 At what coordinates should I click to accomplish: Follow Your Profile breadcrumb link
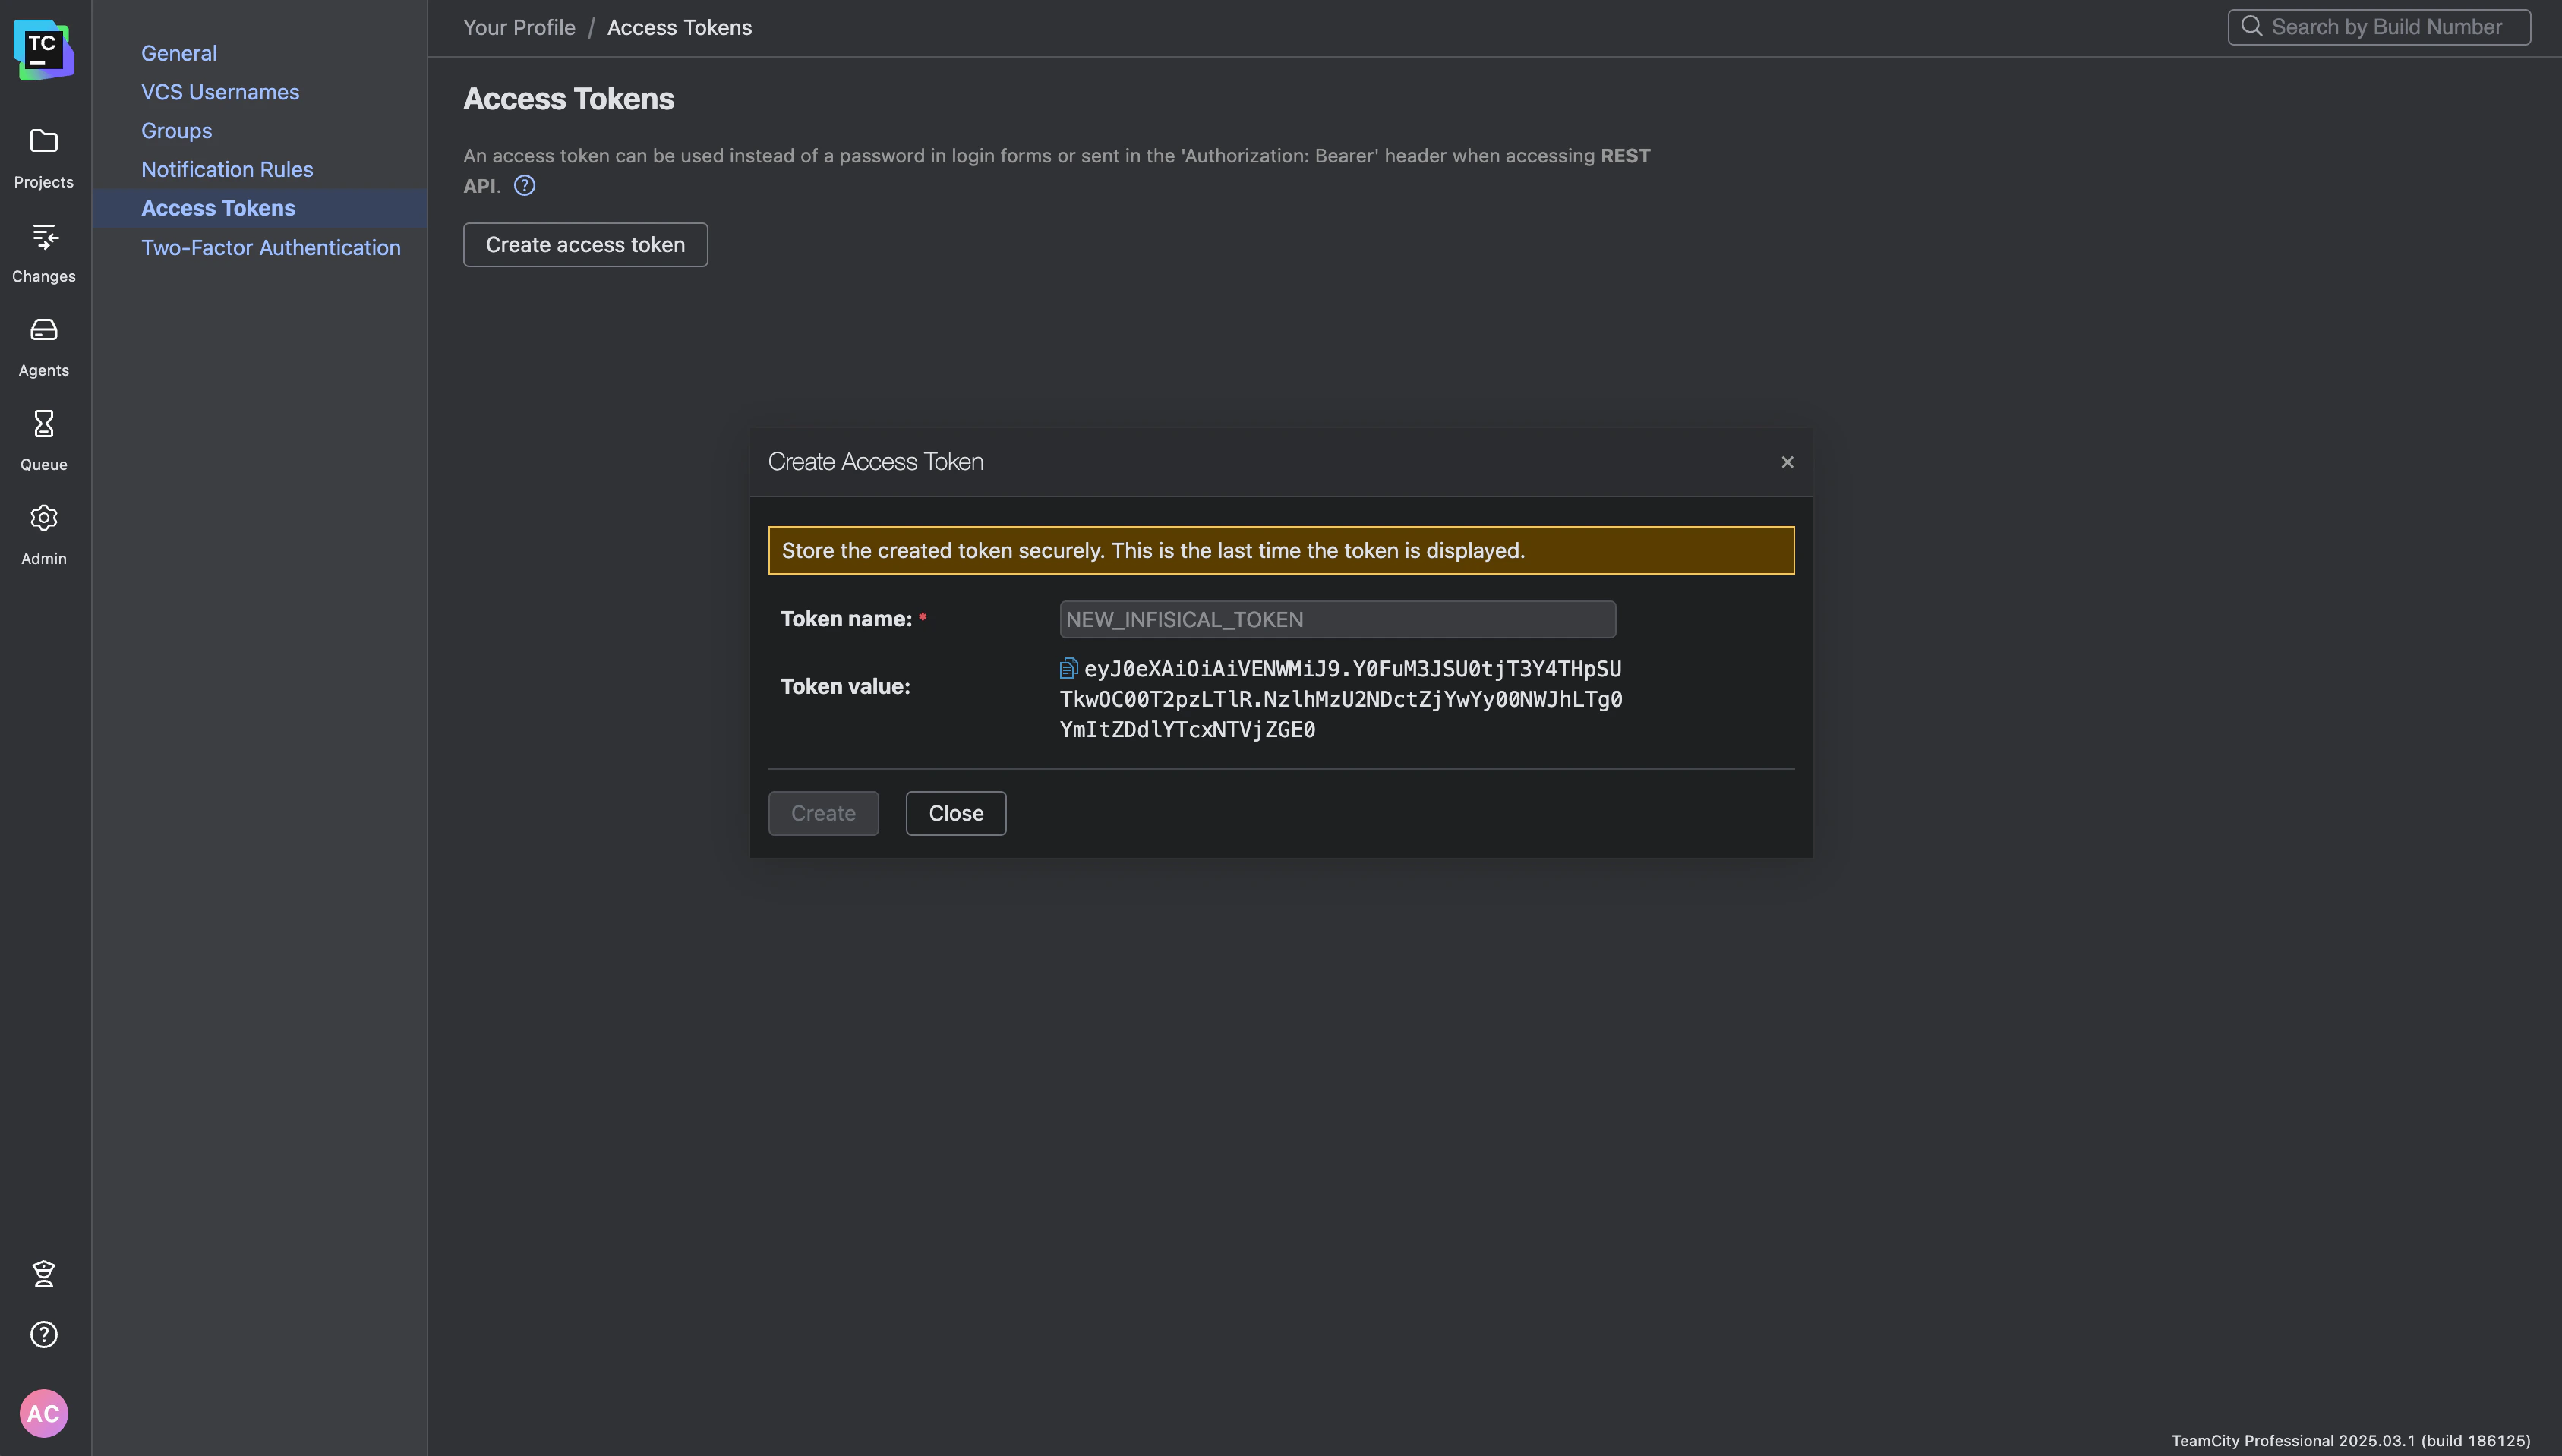[519, 27]
